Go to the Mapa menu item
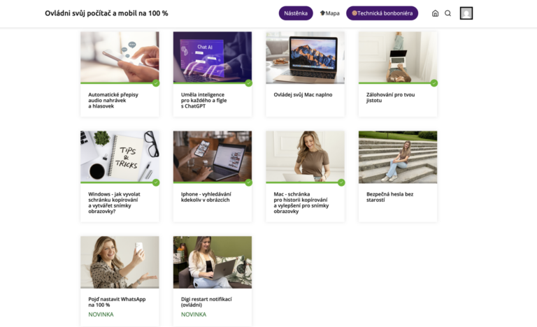This screenshot has width=537, height=327. [x=329, y=13]
